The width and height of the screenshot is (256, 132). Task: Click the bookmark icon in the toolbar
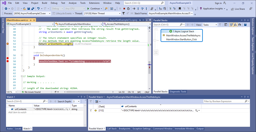[179, 8]
